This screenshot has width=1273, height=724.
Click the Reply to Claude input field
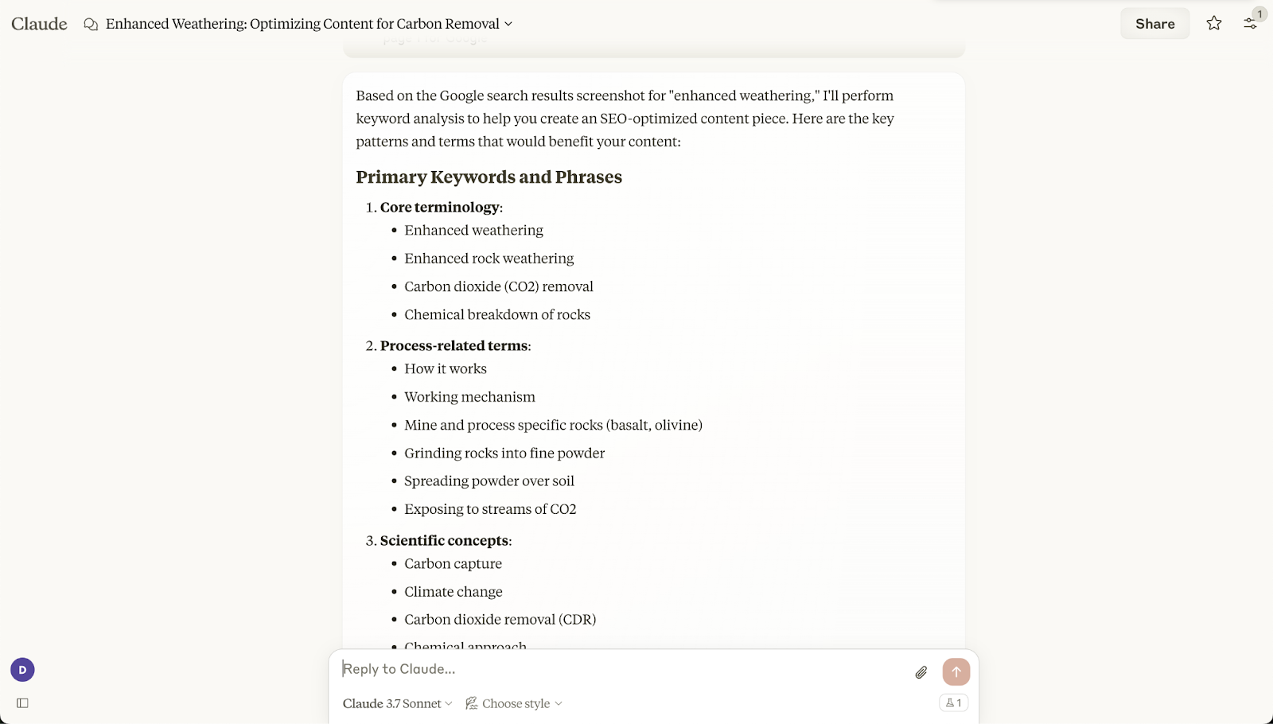tap(557, 669)
